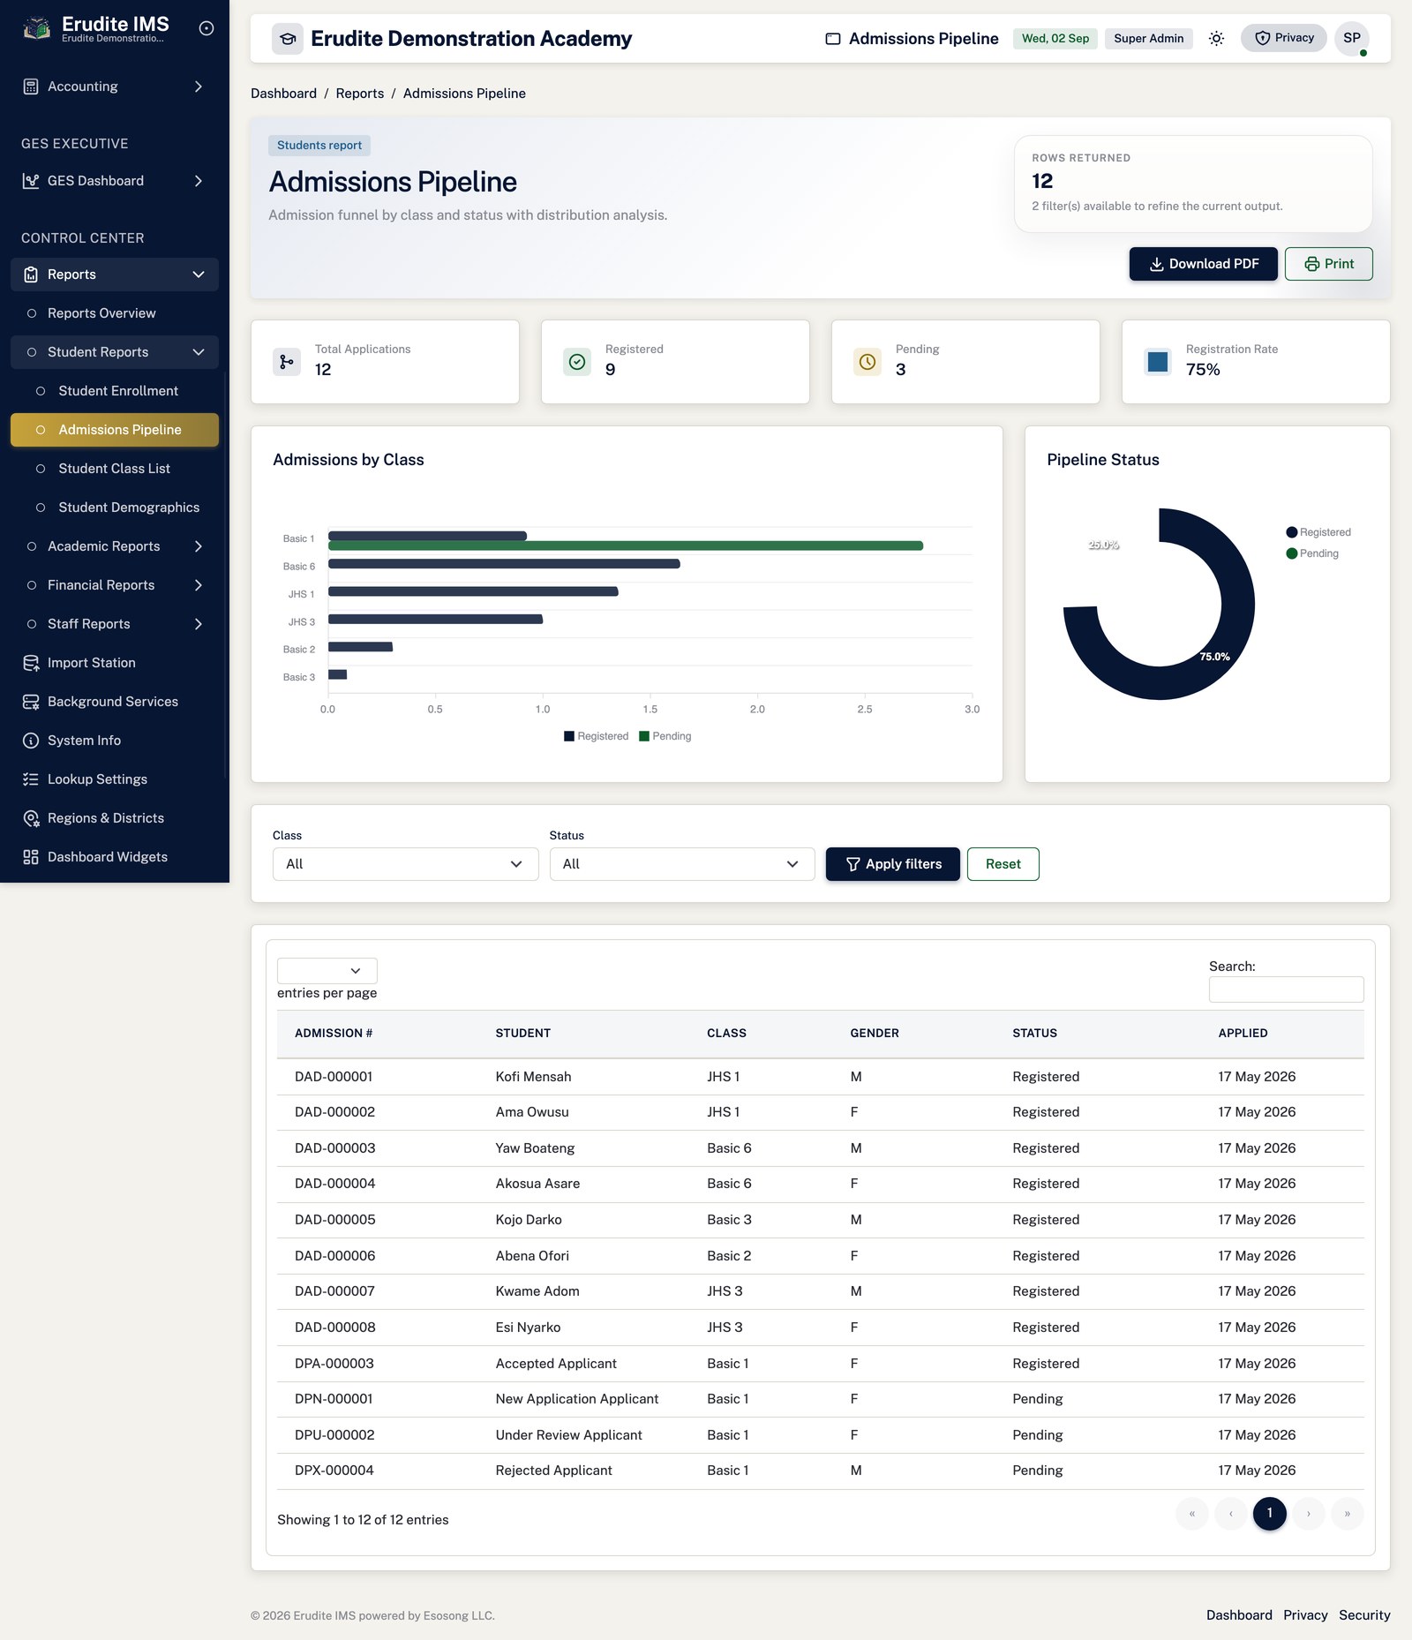Click Background Services icon
Viewport: 1412px width, 1640px height.
pos(31,702)
